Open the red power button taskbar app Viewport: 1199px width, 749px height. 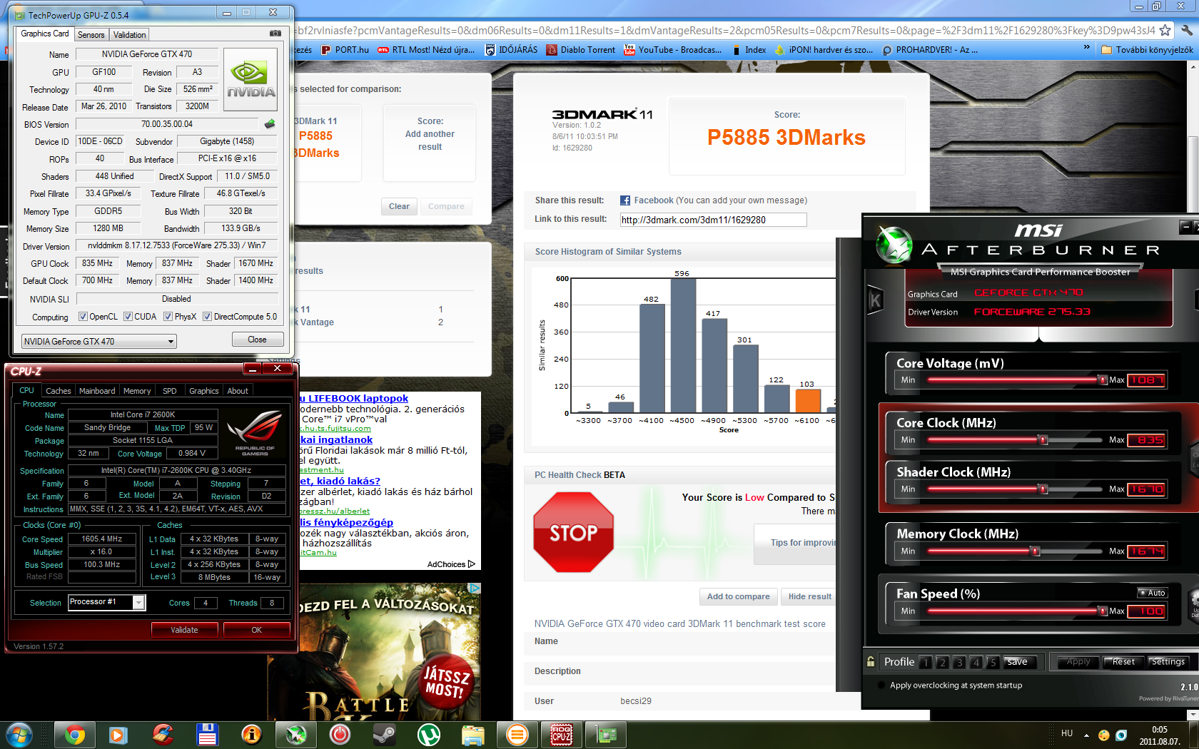[x=340, y=734]
